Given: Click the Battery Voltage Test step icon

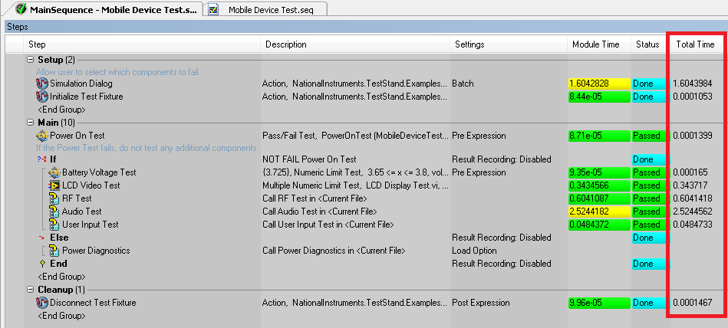Looking at the screenshot, I should pos(54,172).
